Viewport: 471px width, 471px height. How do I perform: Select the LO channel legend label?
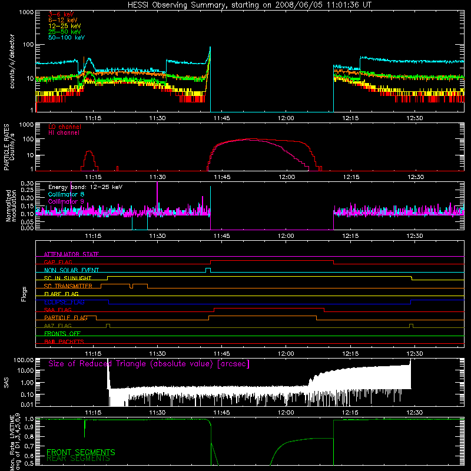point(65,127)
